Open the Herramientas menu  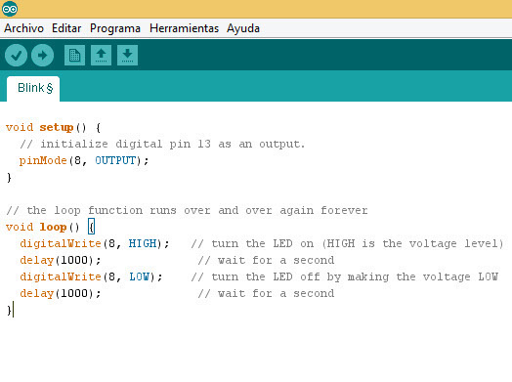pyautogui.click(x=184, y=28)
